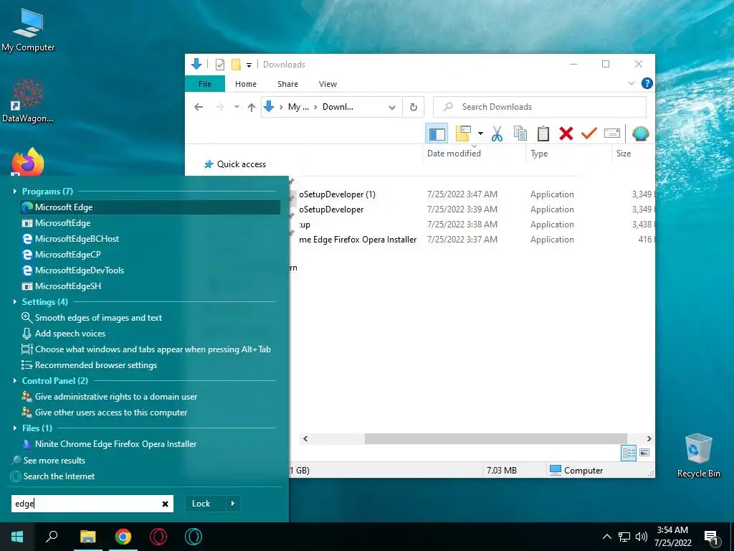Click the Search Downloads field
Screen dimensions: 734x551
pos(540,107)
